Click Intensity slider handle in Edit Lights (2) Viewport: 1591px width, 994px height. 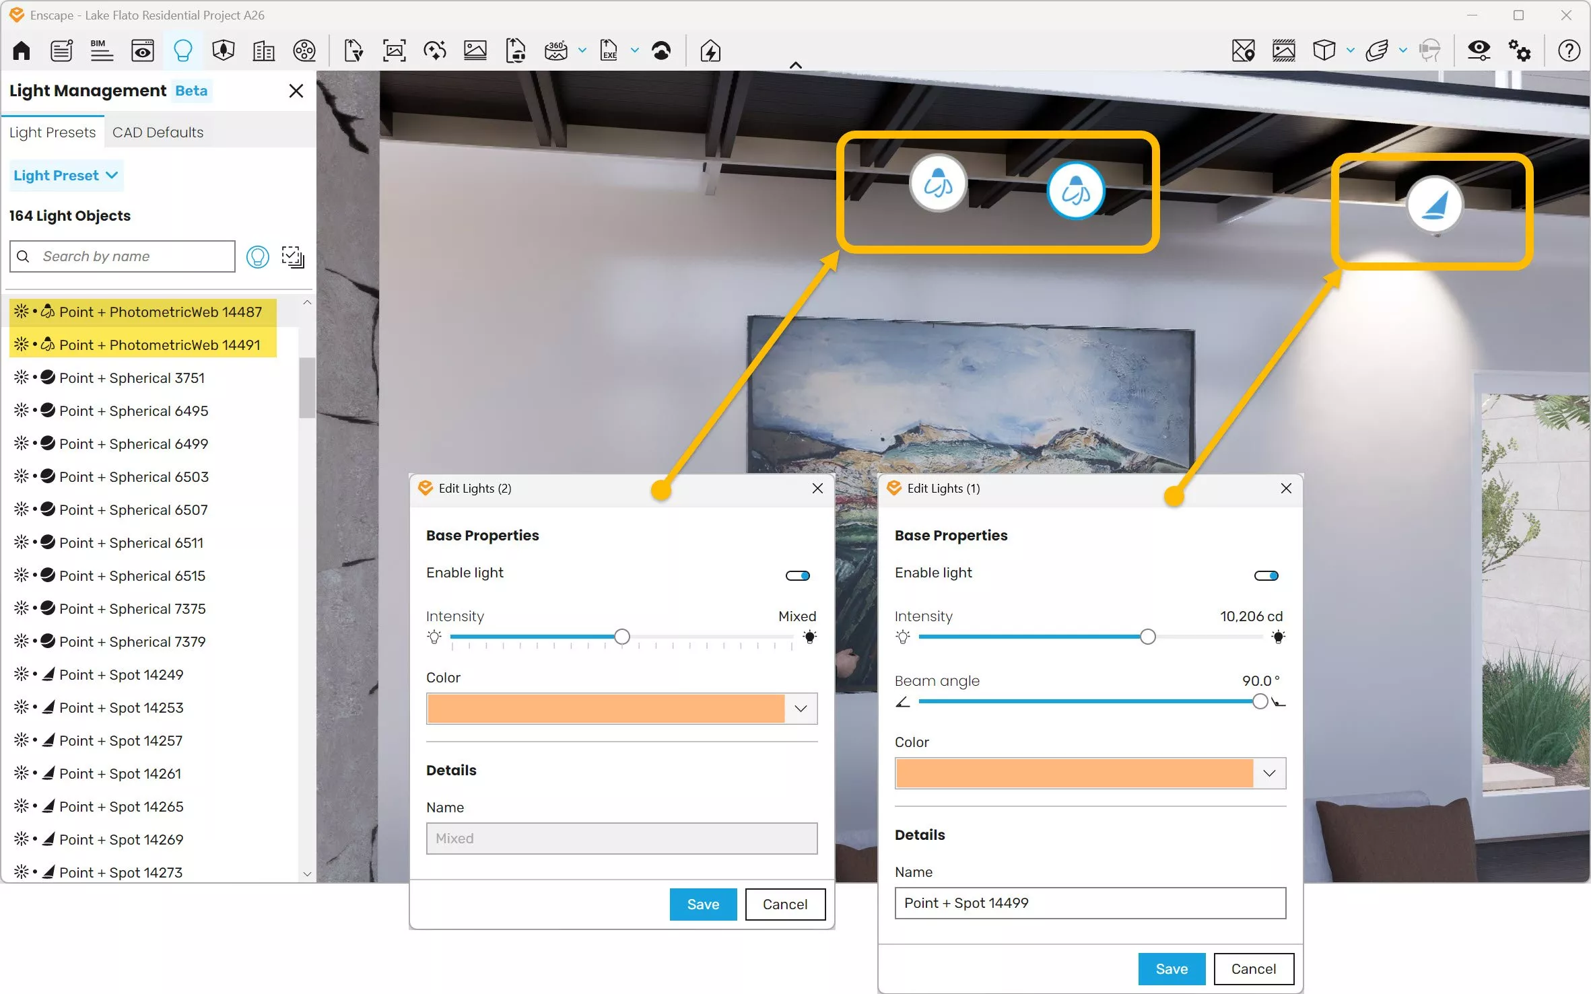pos(622,637)
